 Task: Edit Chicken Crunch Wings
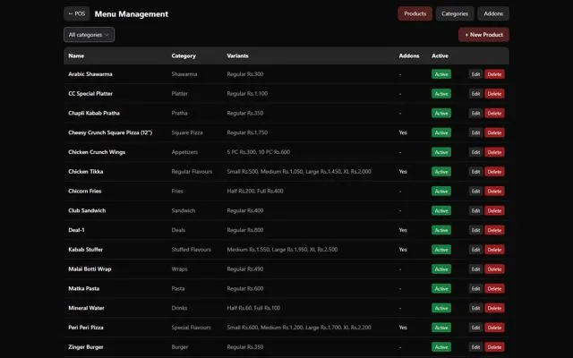[475, 152]
